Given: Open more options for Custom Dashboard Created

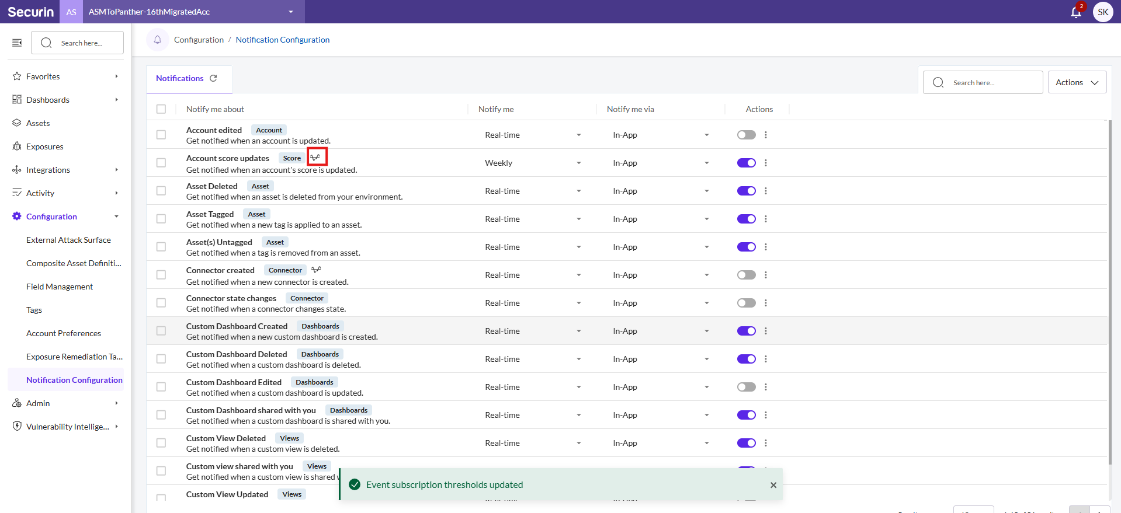Looking at the screenshot, I should pyautogui.click(x=765, y=331).
